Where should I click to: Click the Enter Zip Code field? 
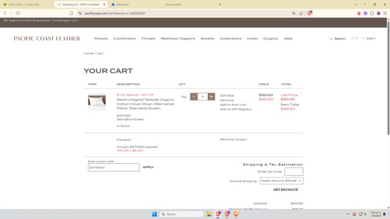coord(294,172)
